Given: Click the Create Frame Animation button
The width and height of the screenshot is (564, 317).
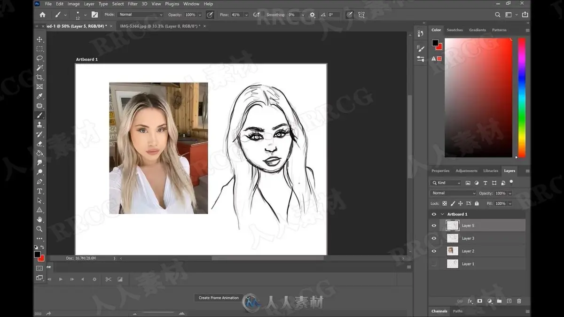Looking at the screenshot, I should (219, 298).
